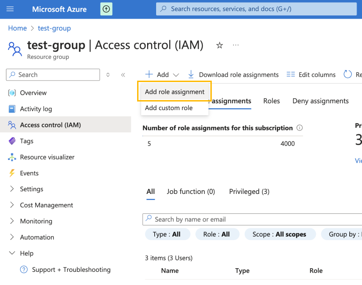The width and height of the screenshot is (362, 285).
Task: Click the Access control people icon in sidebar
Action: click(12, 125)
